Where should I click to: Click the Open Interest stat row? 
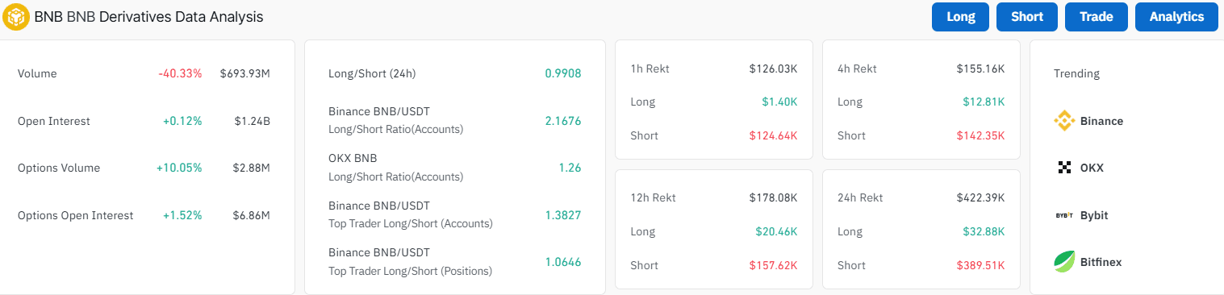[144, 121]
